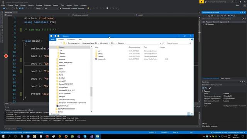Image resolution: width=247 pixels, height=139 pixels.
Task: Open the Сборка menu in Visual Studio
Action: click(x=31, y=5)
